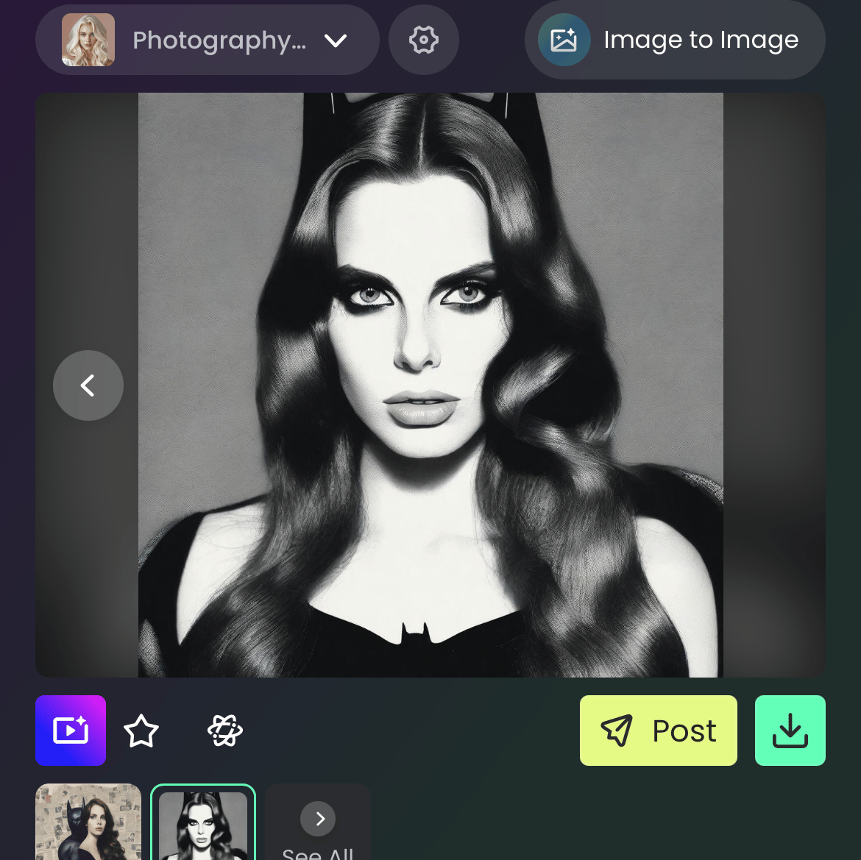
Task: Download the image with green button
Action: (x=790, y=731)
